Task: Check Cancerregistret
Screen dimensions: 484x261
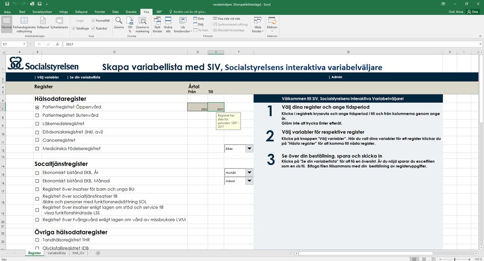Action: (x=37, y=140)
